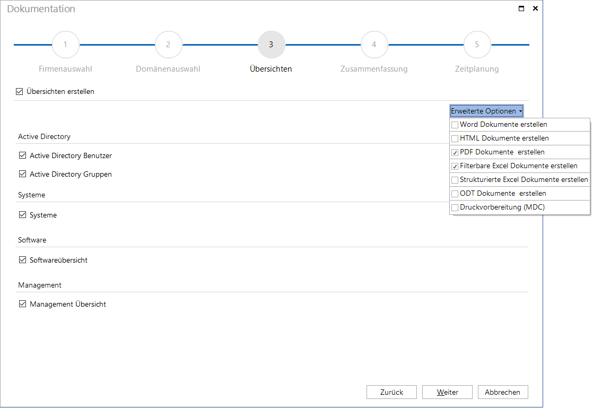Maximize the Dokumentation window

pos(521,8)
